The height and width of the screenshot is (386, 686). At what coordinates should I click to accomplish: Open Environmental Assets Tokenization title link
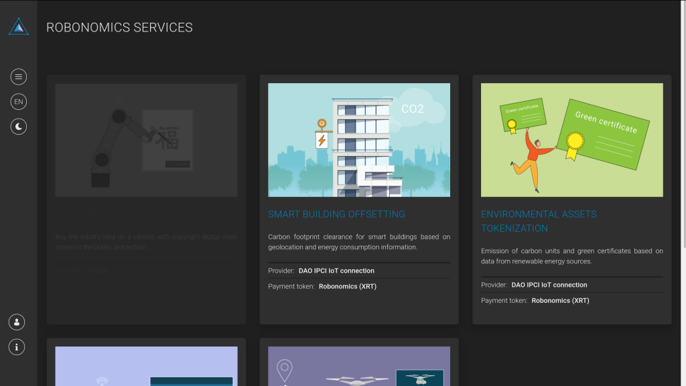pyautogui.click(x=539, y=221)
